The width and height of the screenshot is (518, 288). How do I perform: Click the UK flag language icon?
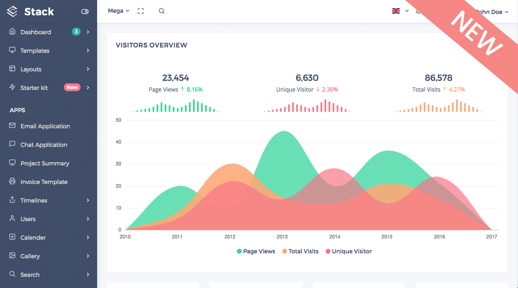click(396, 11)
